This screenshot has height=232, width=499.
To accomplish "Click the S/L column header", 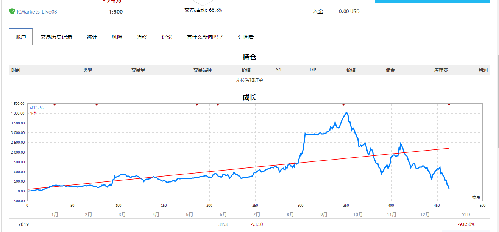I will coord(279,70).
